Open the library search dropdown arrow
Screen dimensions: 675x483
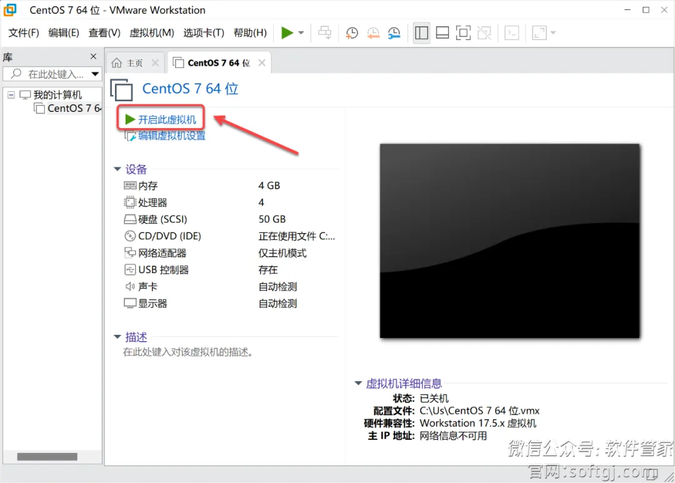(95, 74)
